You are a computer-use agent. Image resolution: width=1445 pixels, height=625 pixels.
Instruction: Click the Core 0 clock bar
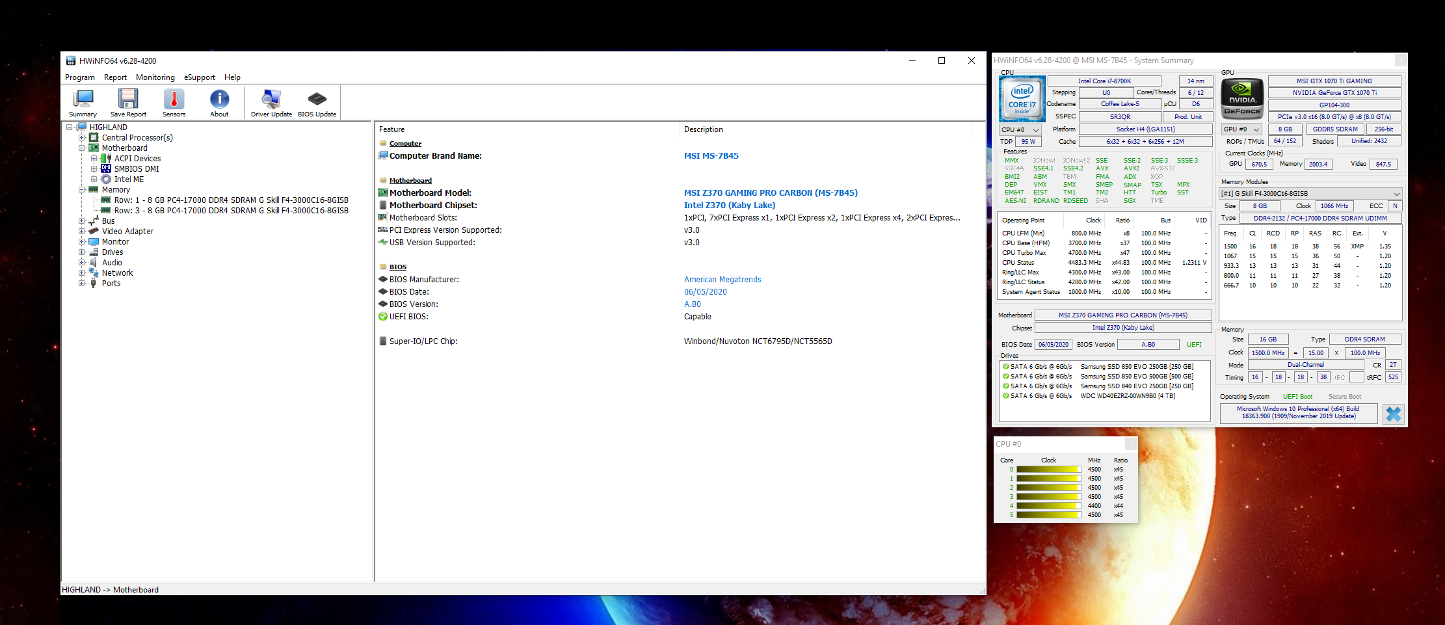coord(1048,470)
